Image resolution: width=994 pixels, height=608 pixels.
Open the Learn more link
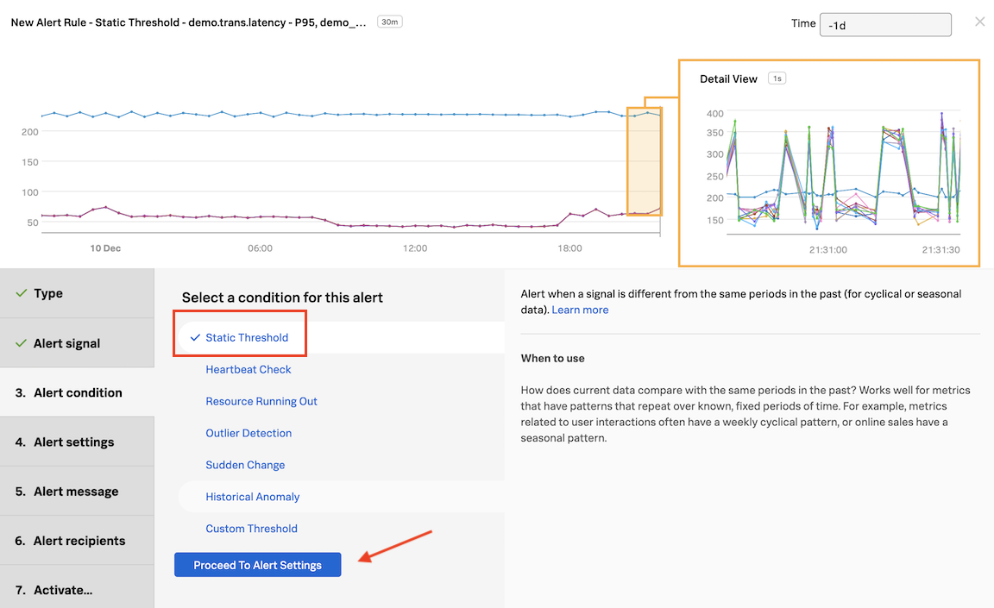(x=580, y=310)
